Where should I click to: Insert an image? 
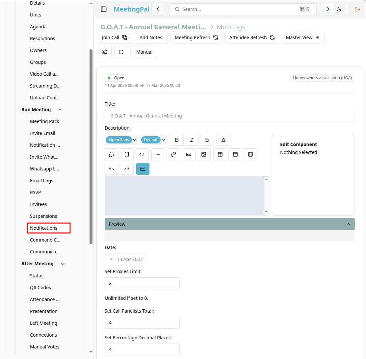click(x=204, y=154)
